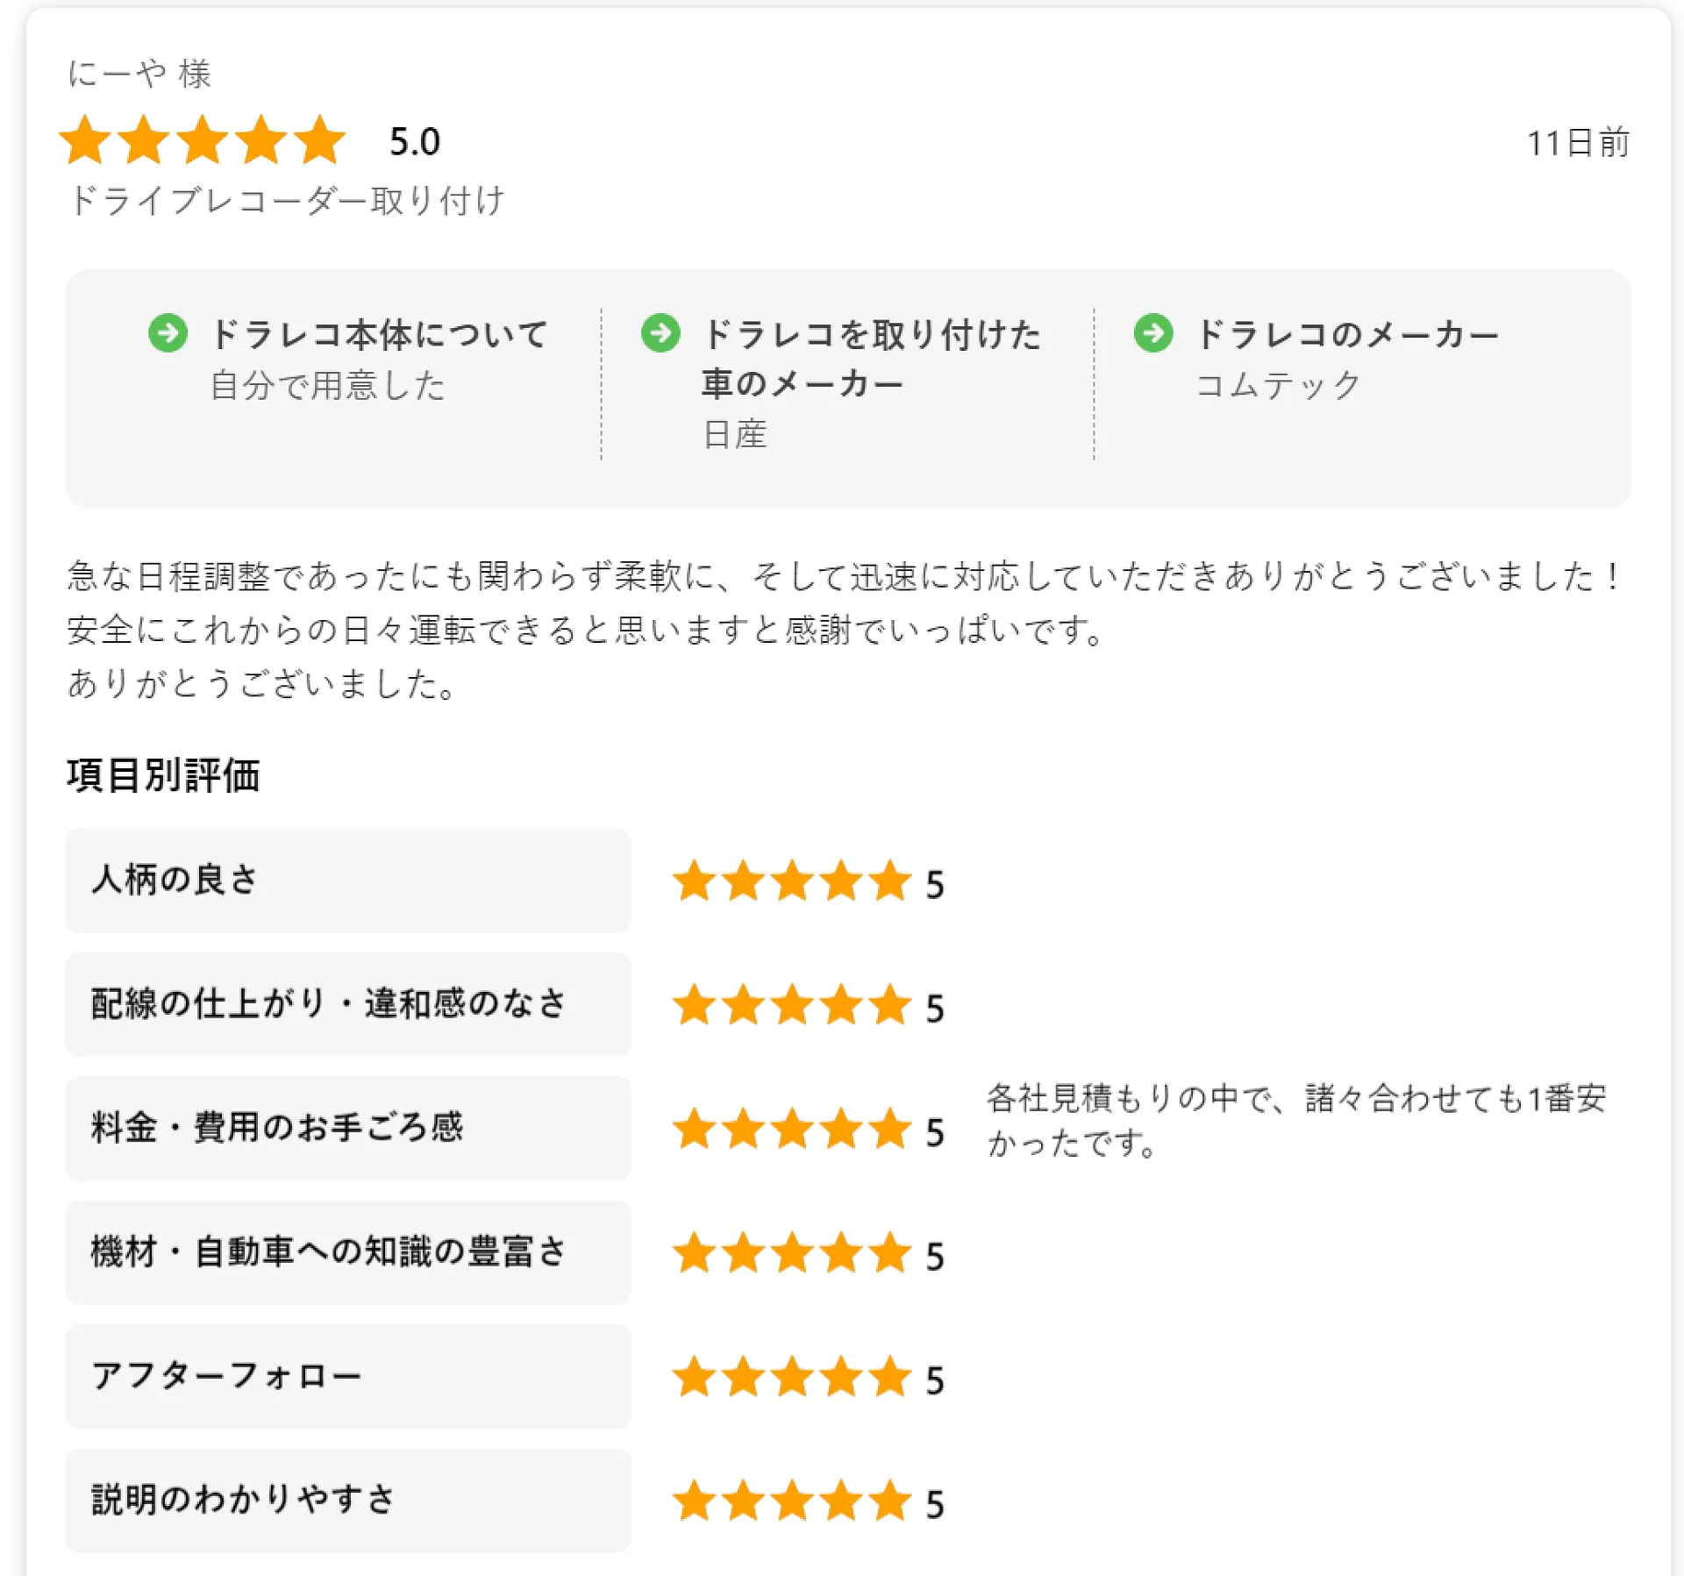The image size is (1684, 1576).
Task: Click the stars next to 人柄の良さ
Action: (792, 881)
